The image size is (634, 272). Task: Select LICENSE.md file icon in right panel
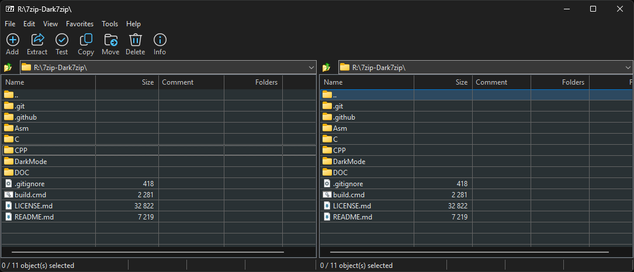[x=327, y=205]
